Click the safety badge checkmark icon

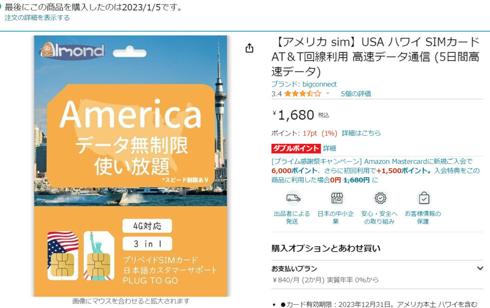380,198
